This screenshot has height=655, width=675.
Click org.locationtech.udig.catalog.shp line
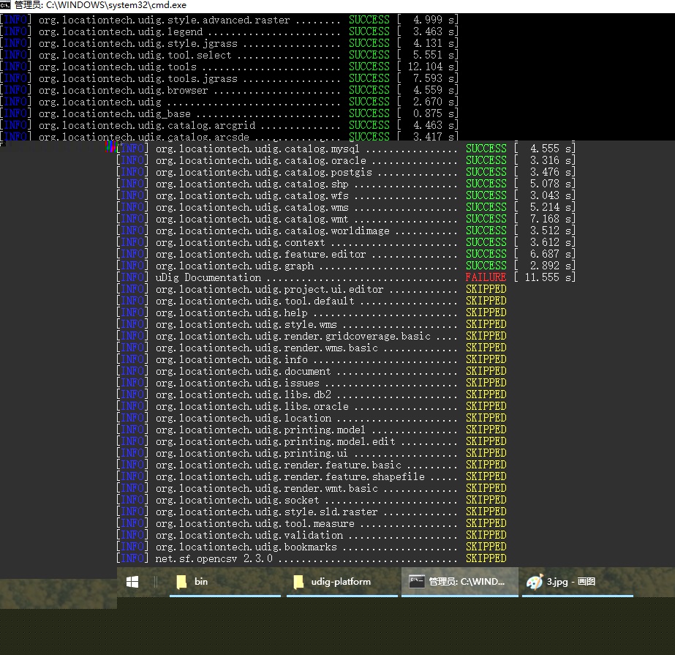(x=346, y=184)
